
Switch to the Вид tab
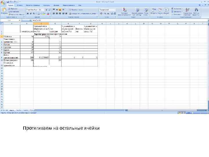point(80,5)
